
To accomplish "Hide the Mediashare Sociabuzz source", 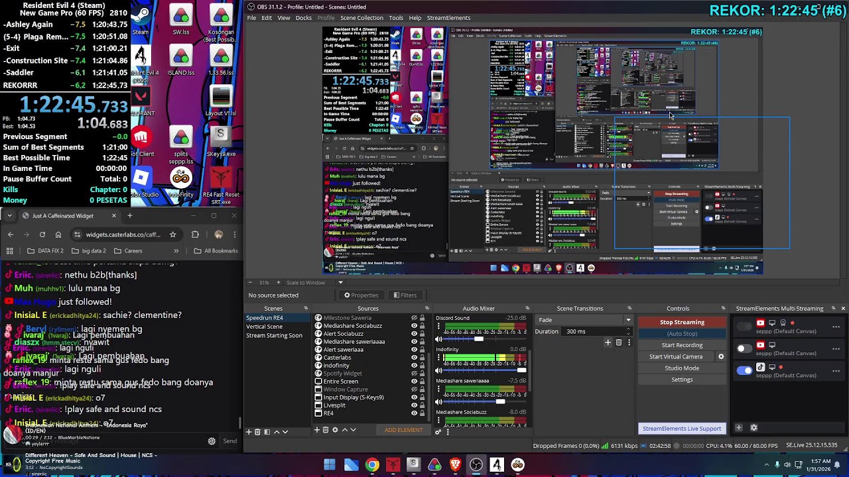I will [x=415, y=326].
